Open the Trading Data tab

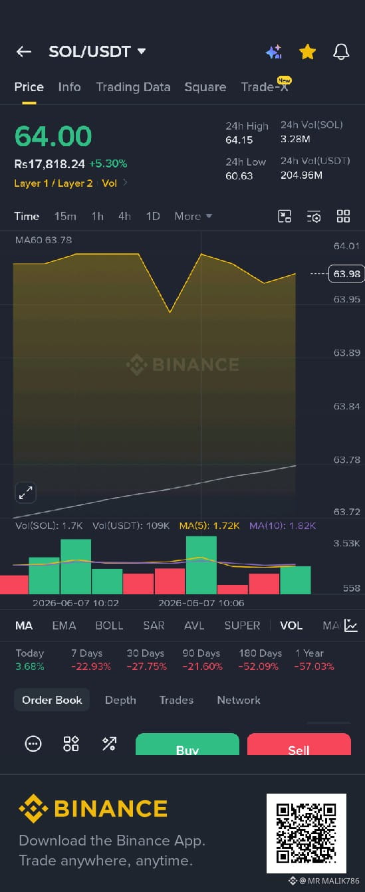pyautogui.click(x=133, y=87)
